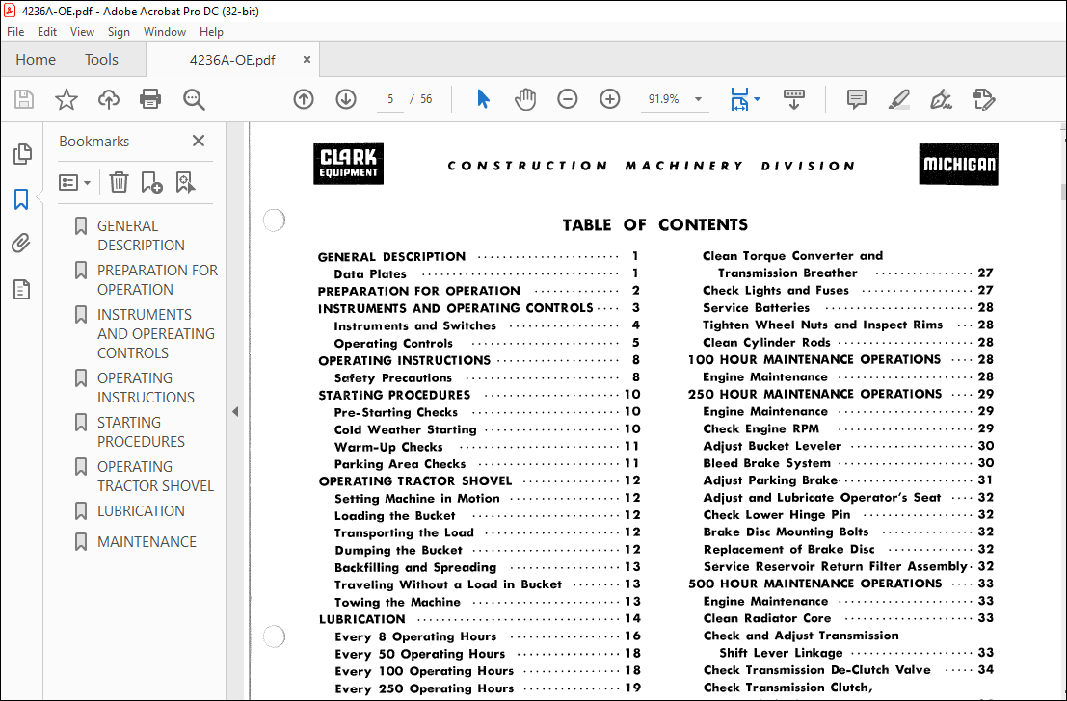This screenshot has width=1067, height=701.
Task: Zoom out with minus icon
Action: [568, 99]
